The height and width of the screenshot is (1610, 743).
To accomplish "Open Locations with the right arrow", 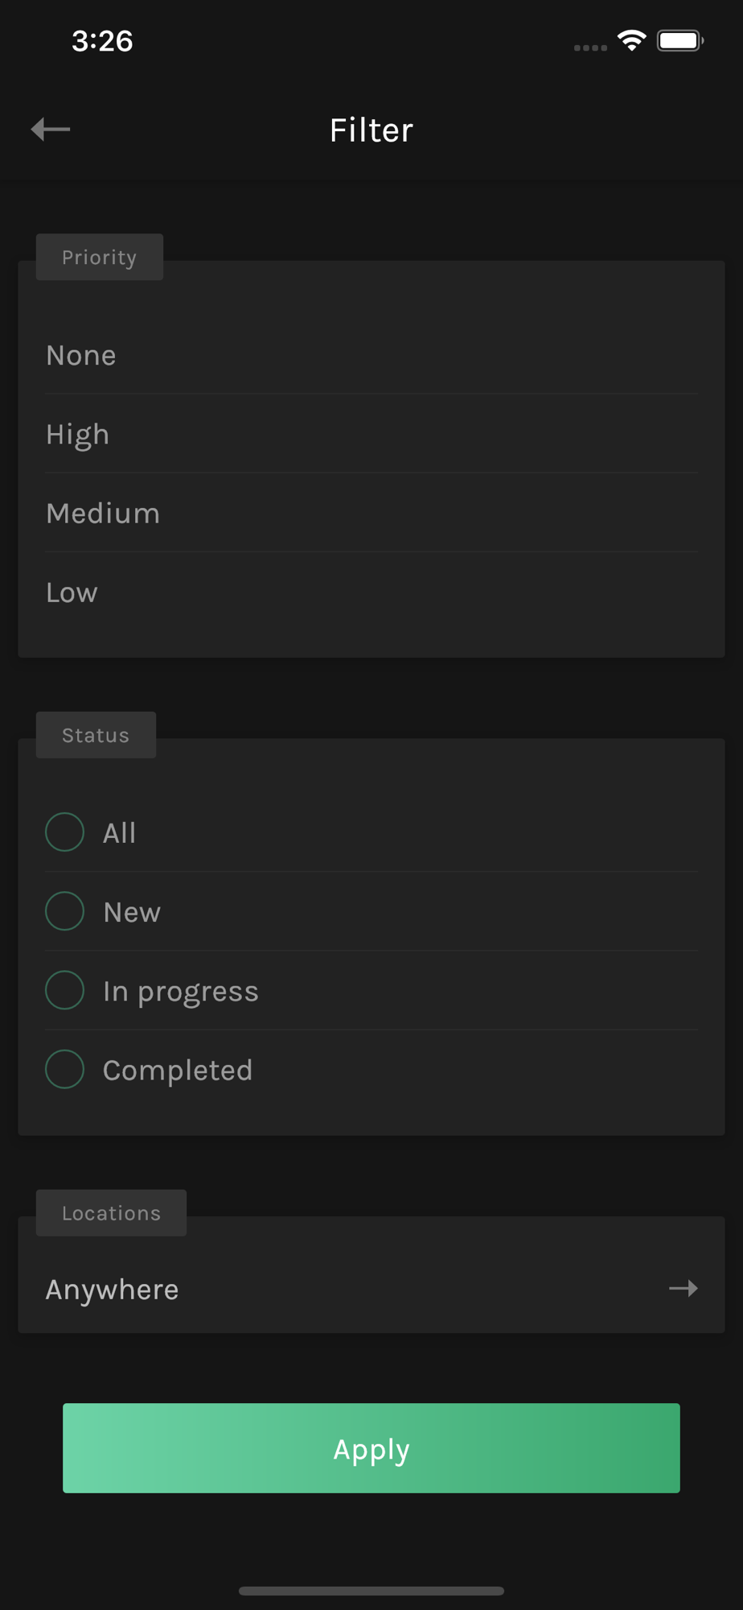I will (683, 1289).
